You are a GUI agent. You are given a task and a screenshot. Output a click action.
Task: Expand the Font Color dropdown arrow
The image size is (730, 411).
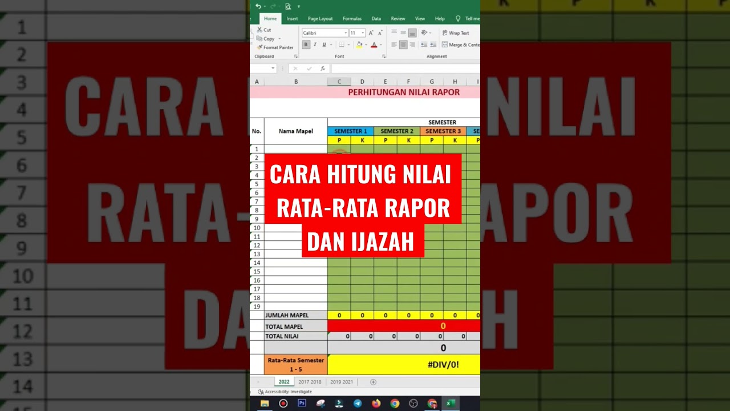(381, 45)
